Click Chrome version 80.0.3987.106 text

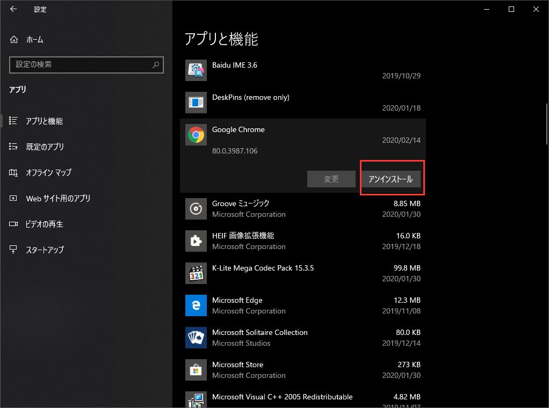(x=235, y=151)
